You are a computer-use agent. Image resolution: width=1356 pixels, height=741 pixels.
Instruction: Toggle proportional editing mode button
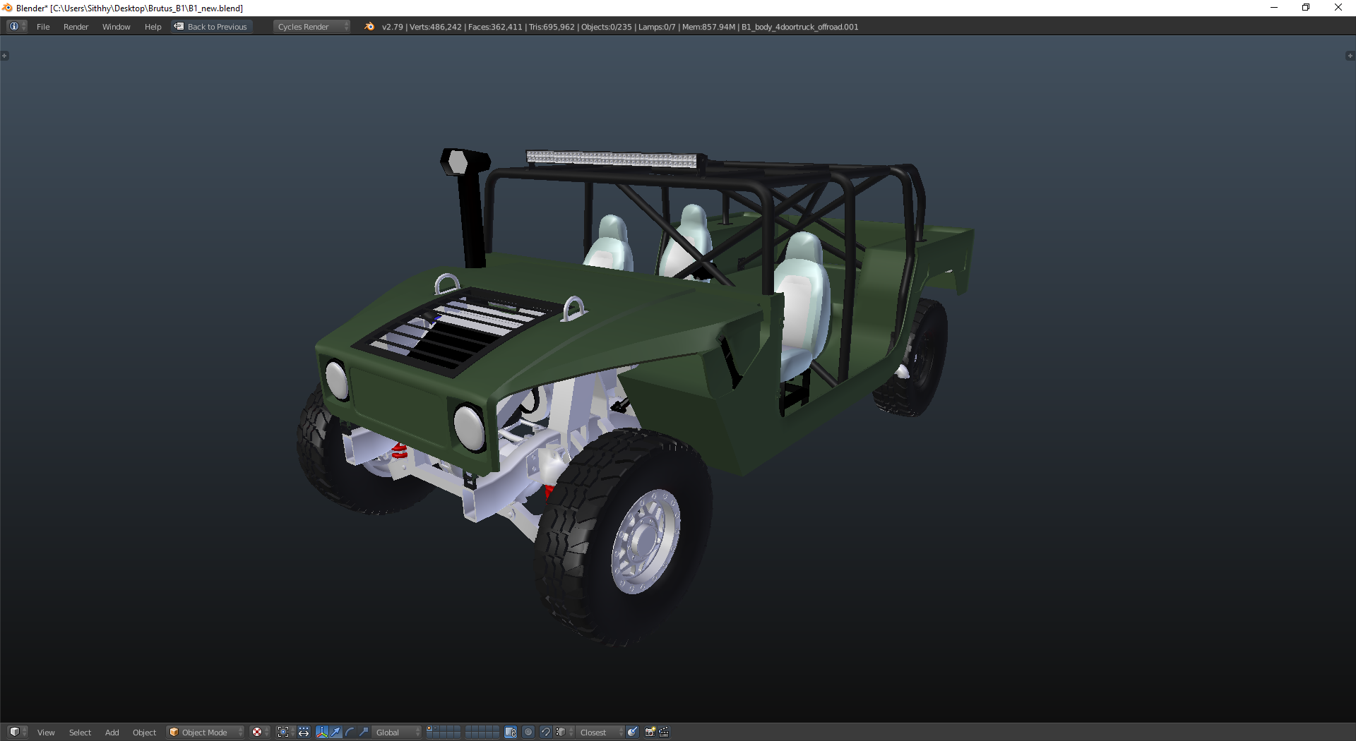click(x=528, y=732)
